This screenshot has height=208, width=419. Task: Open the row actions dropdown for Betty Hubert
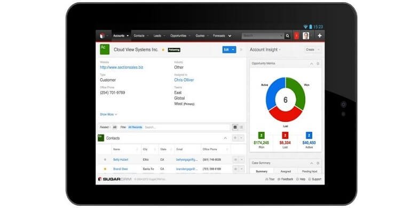pyautogui.click(x=242, y=160)
